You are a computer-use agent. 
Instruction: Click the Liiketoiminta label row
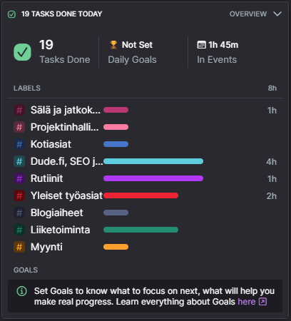pos(145,230)
